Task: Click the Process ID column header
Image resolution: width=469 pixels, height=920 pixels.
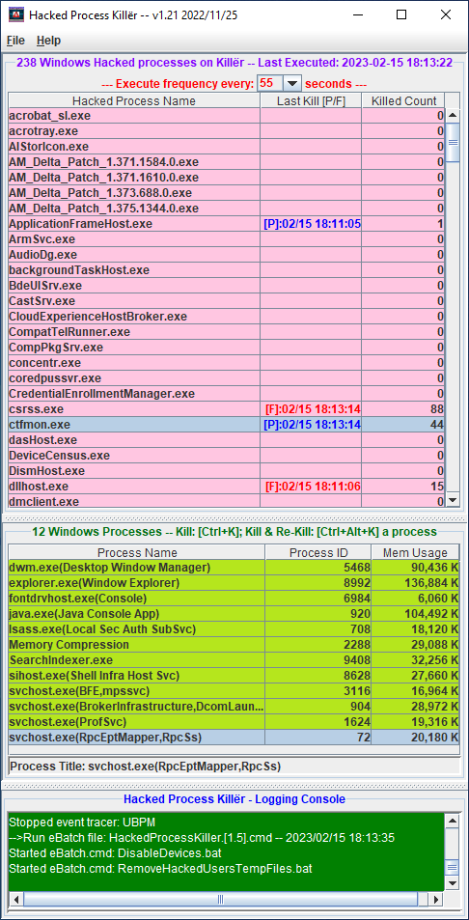Action: pos(318,553)
